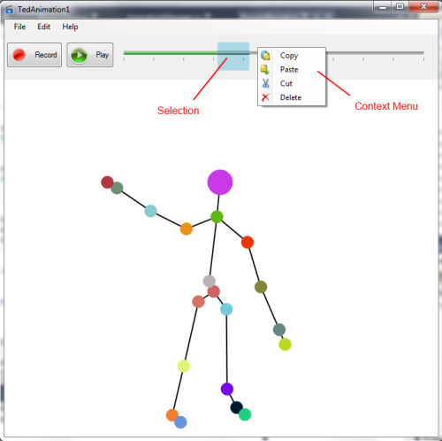442x441 pixels.
Task: Click the light blue timeline selection region
Action: pyautogui.click(x=233, y=56)
